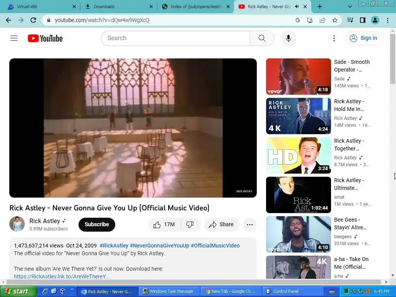Open the #NeverGonnaGiveYouUp hashtag link
Image resolution: width=396 pixels, height=297 pixels.
point(159,246)
